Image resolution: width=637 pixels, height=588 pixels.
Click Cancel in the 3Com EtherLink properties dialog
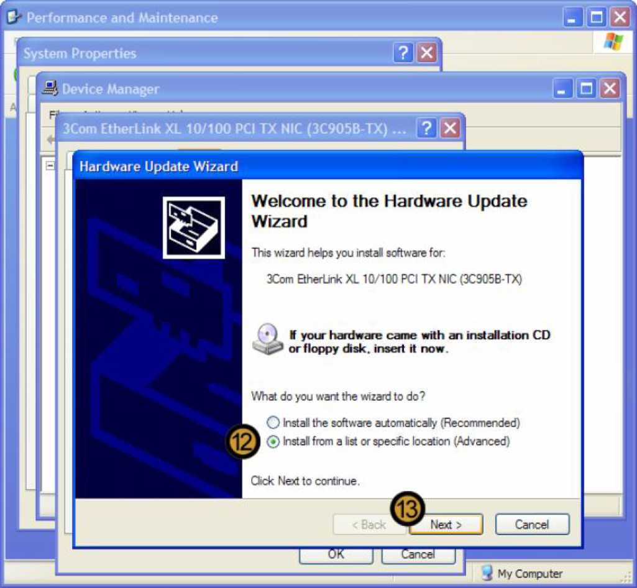418,554
